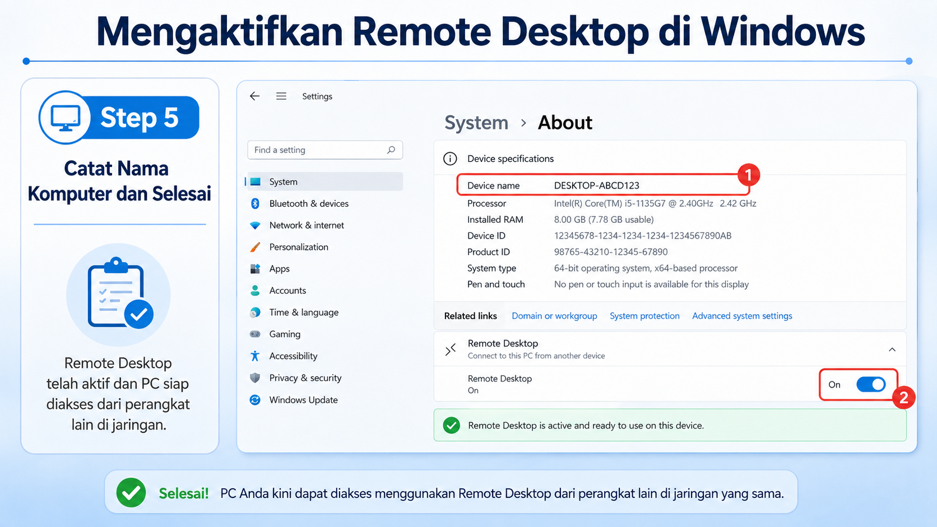Image resolution: width=937 pixels, height=527 pixels.
Task: Click the Privacy shield icon
Action: coord(255,378)
